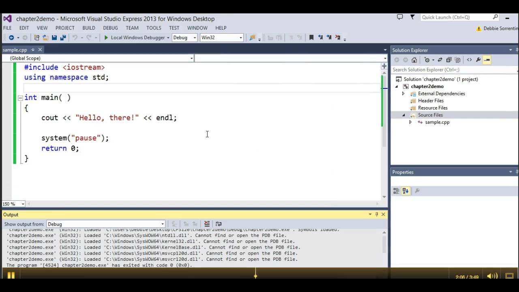Open the Show output from dropdown
Viewport: 519px width, 292px height.
point(106,224)
